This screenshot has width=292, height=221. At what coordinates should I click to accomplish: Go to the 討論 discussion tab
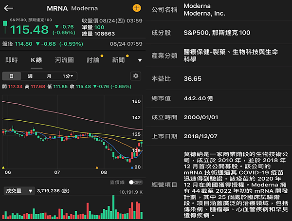92,60
